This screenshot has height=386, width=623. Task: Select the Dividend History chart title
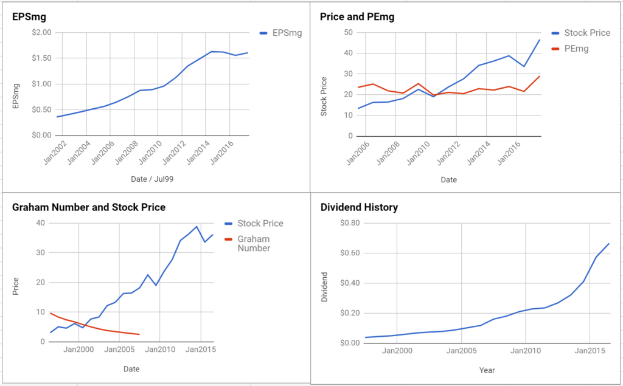[x=359, y=207]
